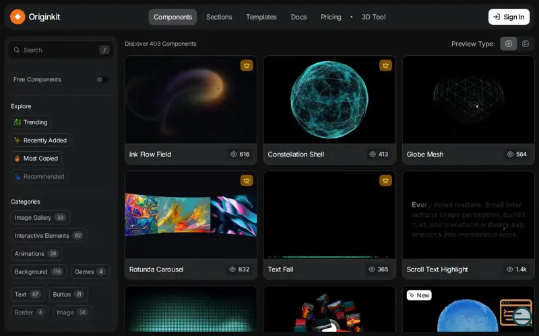Filter by Games category
Viewport: 539px width, 336px height.
tap(90, 272)
